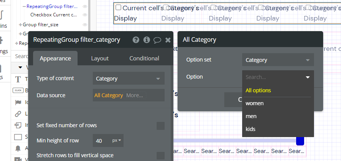Click 'More...' next to the data source
The image size is (341, 161).
click(135, 95)
